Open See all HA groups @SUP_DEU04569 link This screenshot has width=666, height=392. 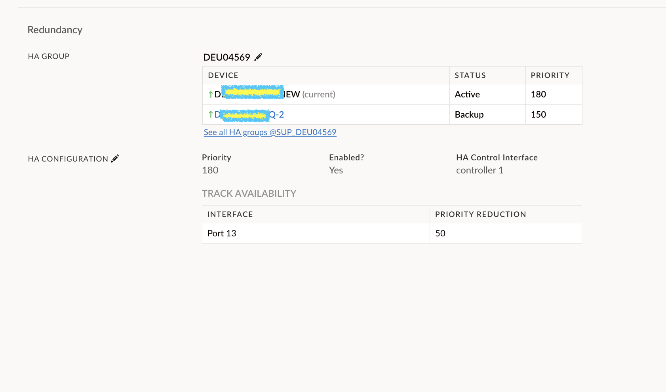click(270, 132)
